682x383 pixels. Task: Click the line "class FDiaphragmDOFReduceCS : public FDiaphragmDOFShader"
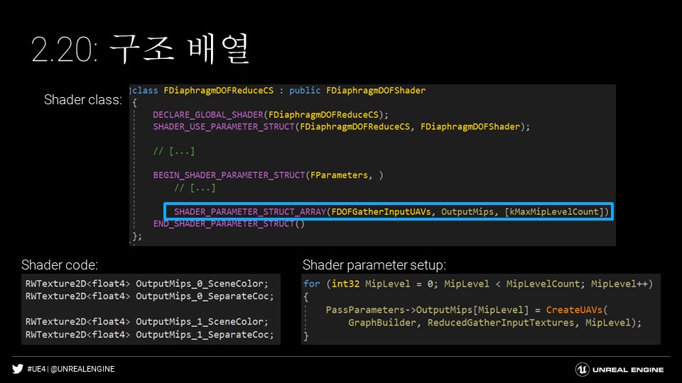click(278, 90)
